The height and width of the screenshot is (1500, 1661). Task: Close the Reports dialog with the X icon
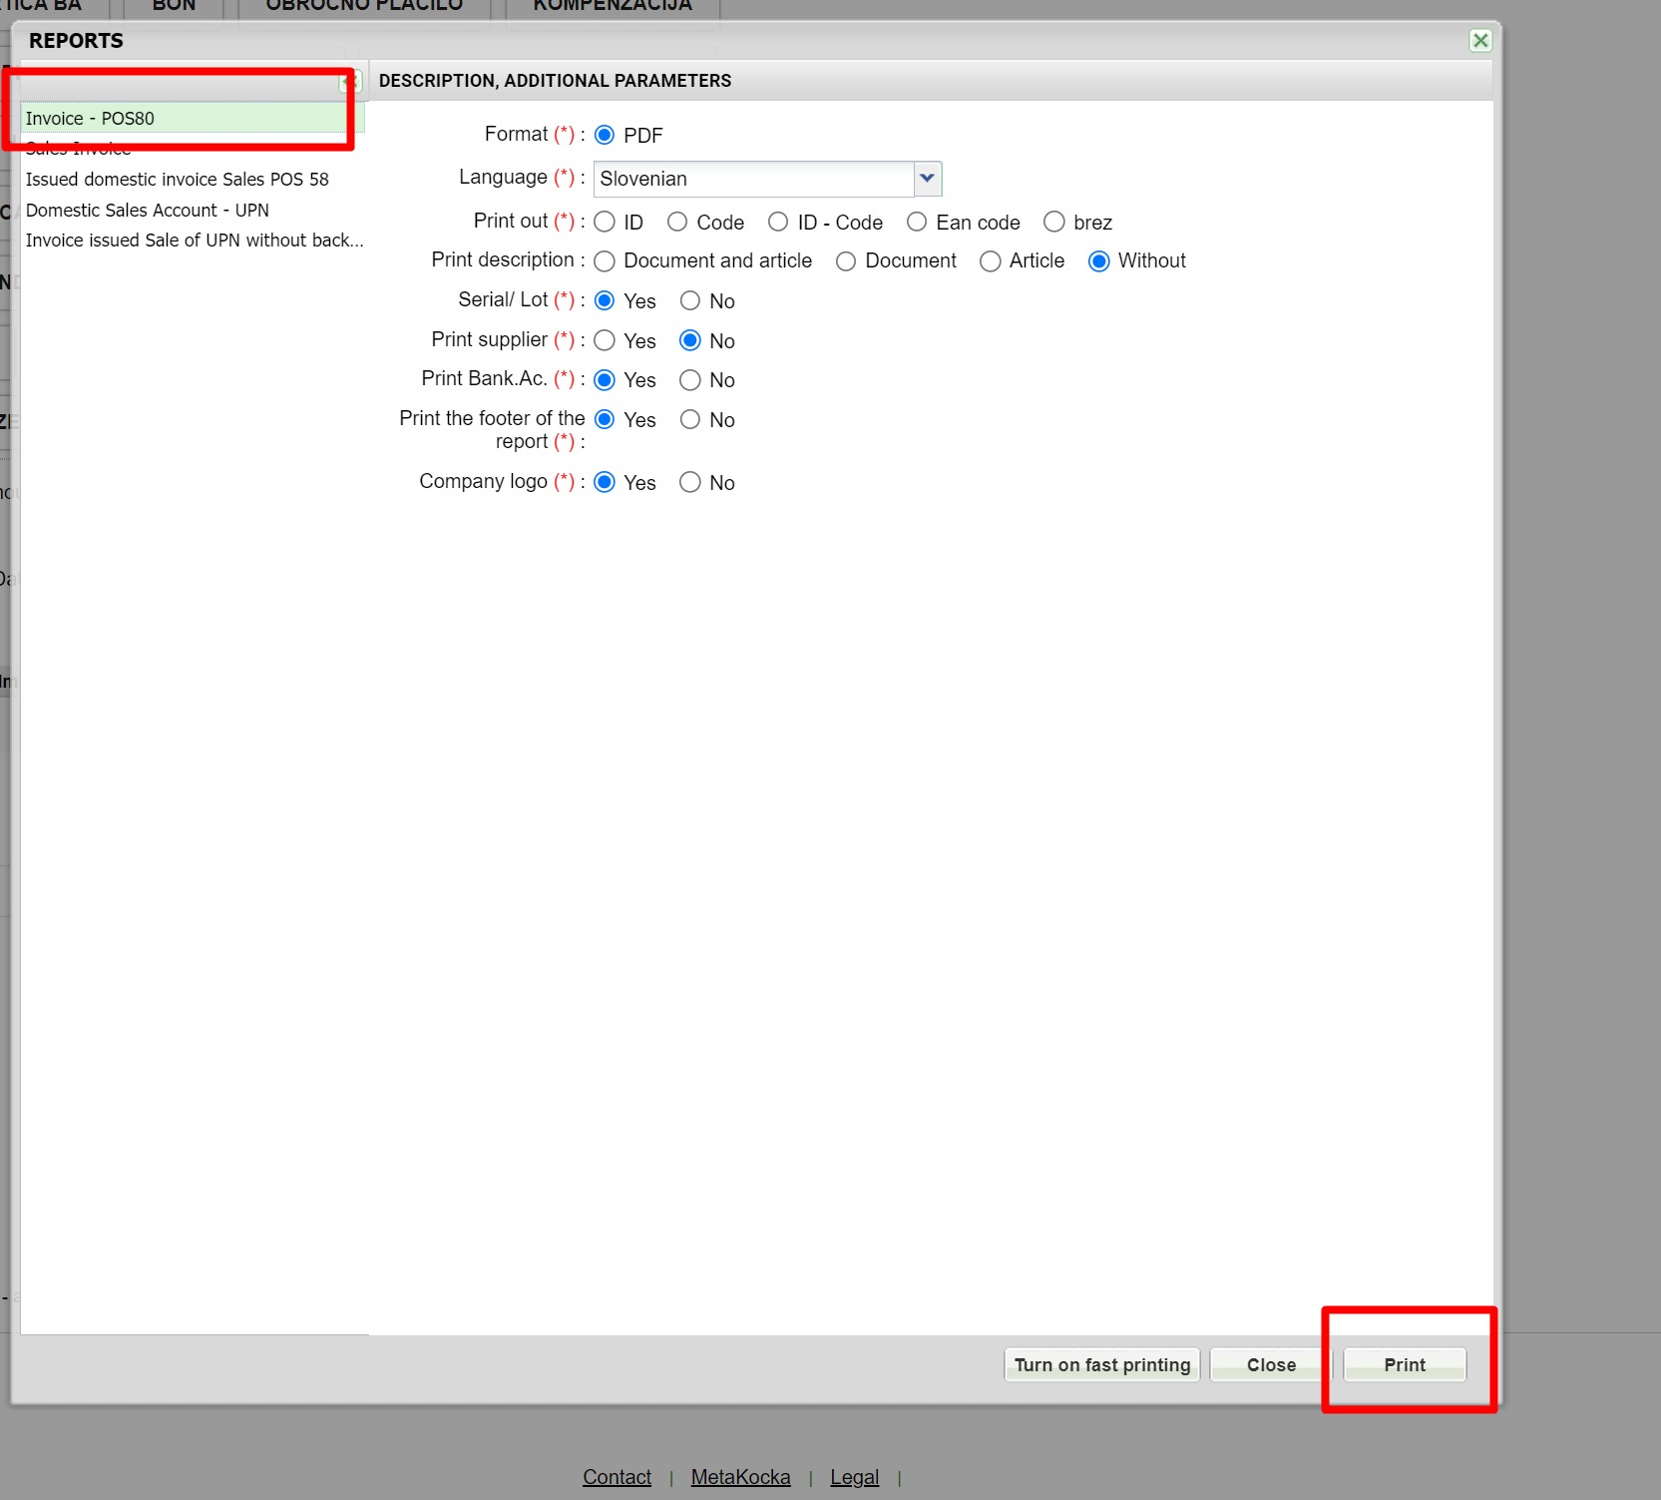(x=1480, y=40)
